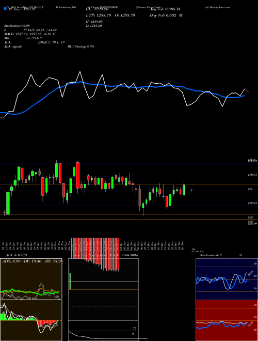Click the blue Stochastics chart panel

pyautogui.click(x=227, y=279)
